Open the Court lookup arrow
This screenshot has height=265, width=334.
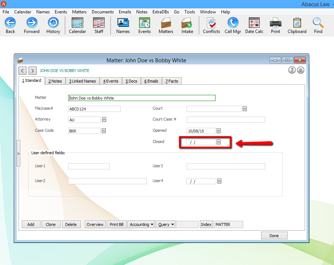(245, 109)
